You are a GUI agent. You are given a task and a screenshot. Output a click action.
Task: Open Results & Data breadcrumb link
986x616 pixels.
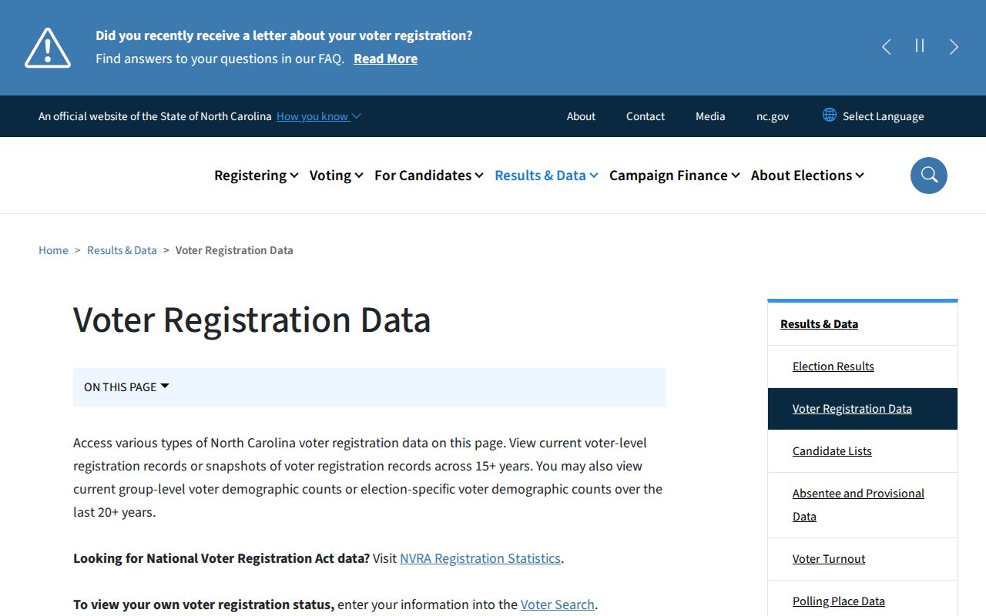pos(122,250)
